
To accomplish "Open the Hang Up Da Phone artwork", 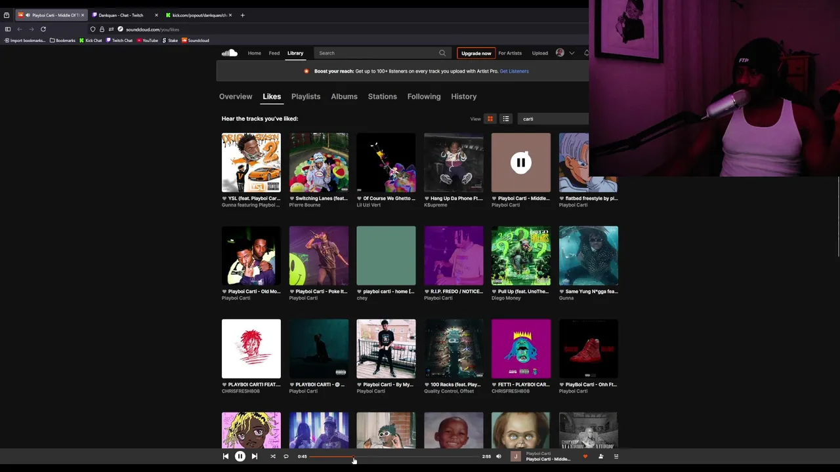I will pos(453,163).
